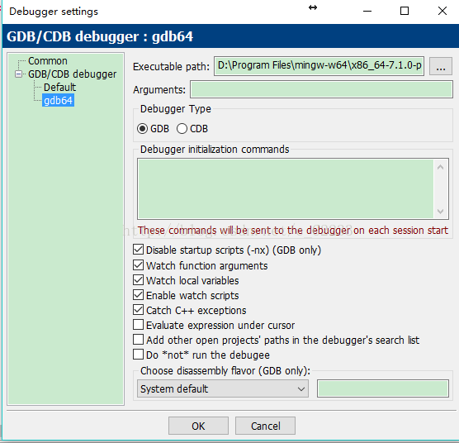Toggle Catch C++ exceptions checkbox
Image resolution: width=459 pixels, height=443 pixels.
coord(138,310)
